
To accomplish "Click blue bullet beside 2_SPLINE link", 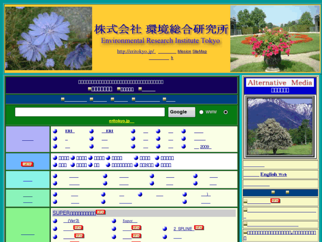I will click(x=164, y=229).
